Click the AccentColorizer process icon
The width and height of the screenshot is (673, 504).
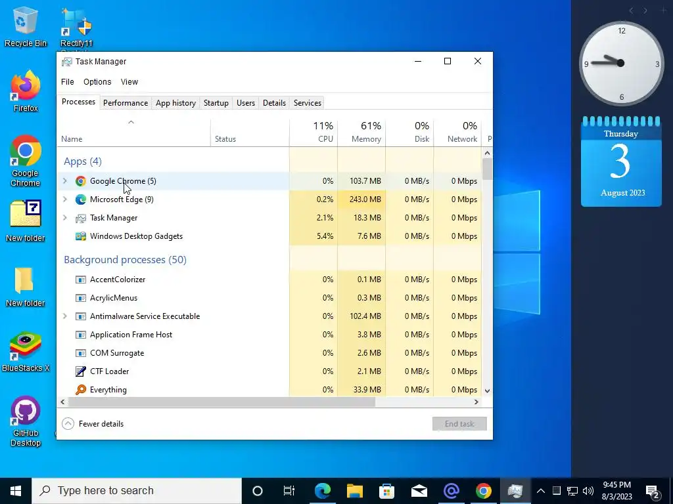click(81, 280)
